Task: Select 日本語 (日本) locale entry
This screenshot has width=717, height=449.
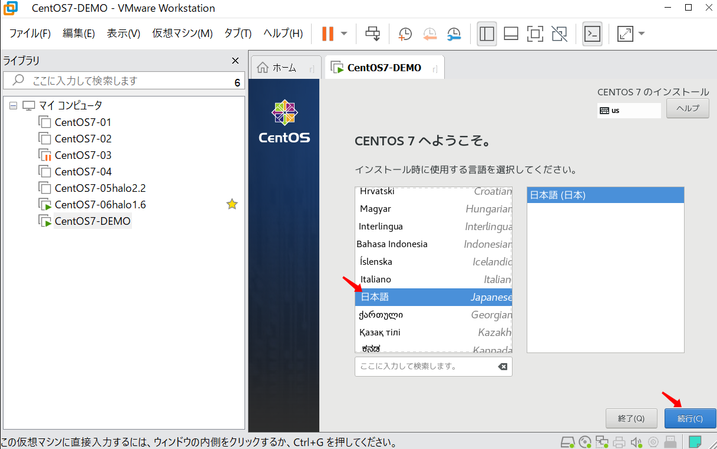Action: (x=605, y=195)
